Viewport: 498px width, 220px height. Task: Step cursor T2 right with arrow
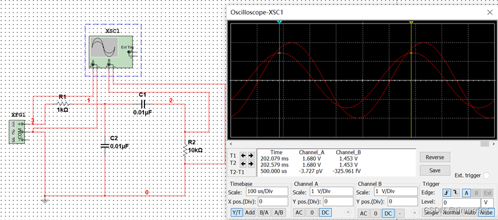250,164
